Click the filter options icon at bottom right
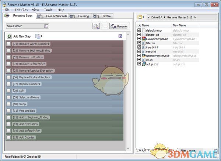The width and height of the screenshot is (221, 161). pyautogui.click(x=215, y=151)
